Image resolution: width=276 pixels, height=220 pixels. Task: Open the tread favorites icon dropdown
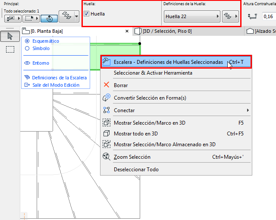230,16
